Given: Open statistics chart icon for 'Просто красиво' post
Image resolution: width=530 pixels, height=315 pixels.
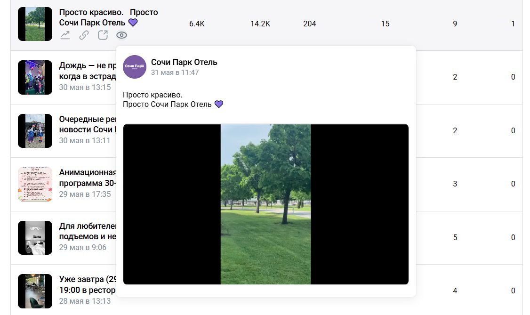Looking at the screenshot, I should point(65,35).
